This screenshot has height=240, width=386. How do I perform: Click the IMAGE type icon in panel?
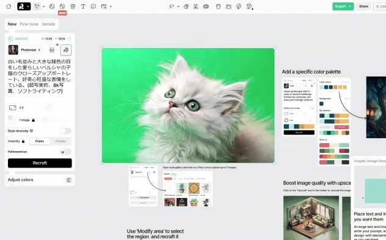click(10, 39)
